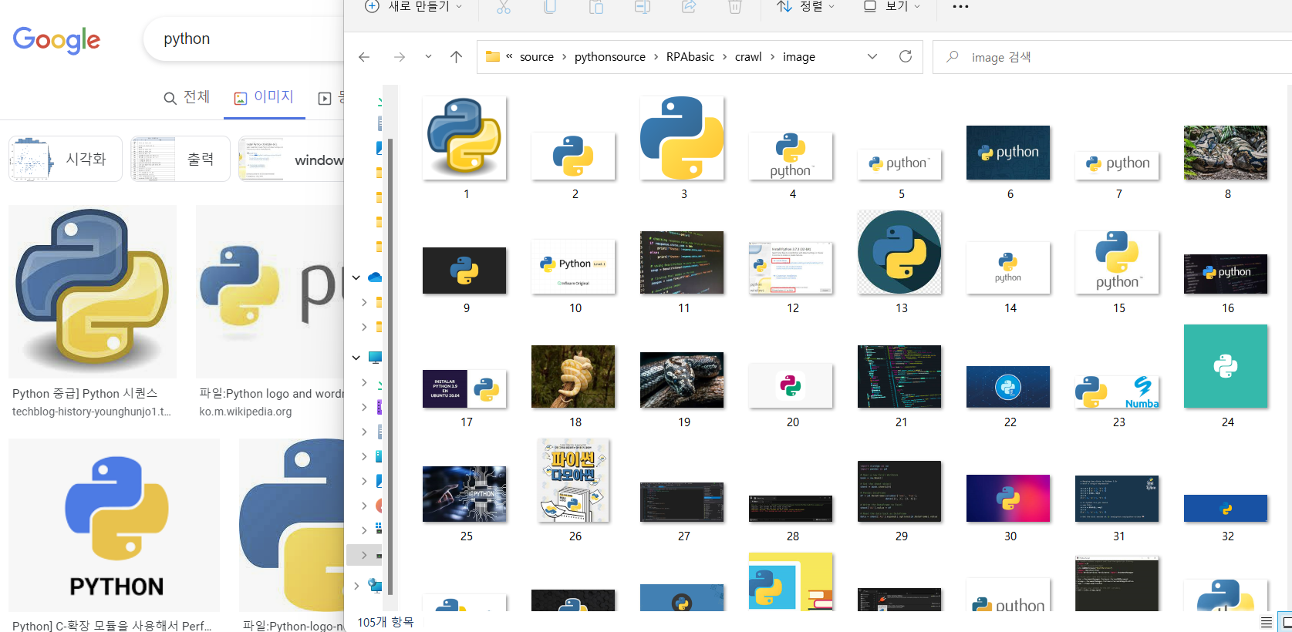Select image file 30 gradient logo thumbnail

tap(1008, 498)
